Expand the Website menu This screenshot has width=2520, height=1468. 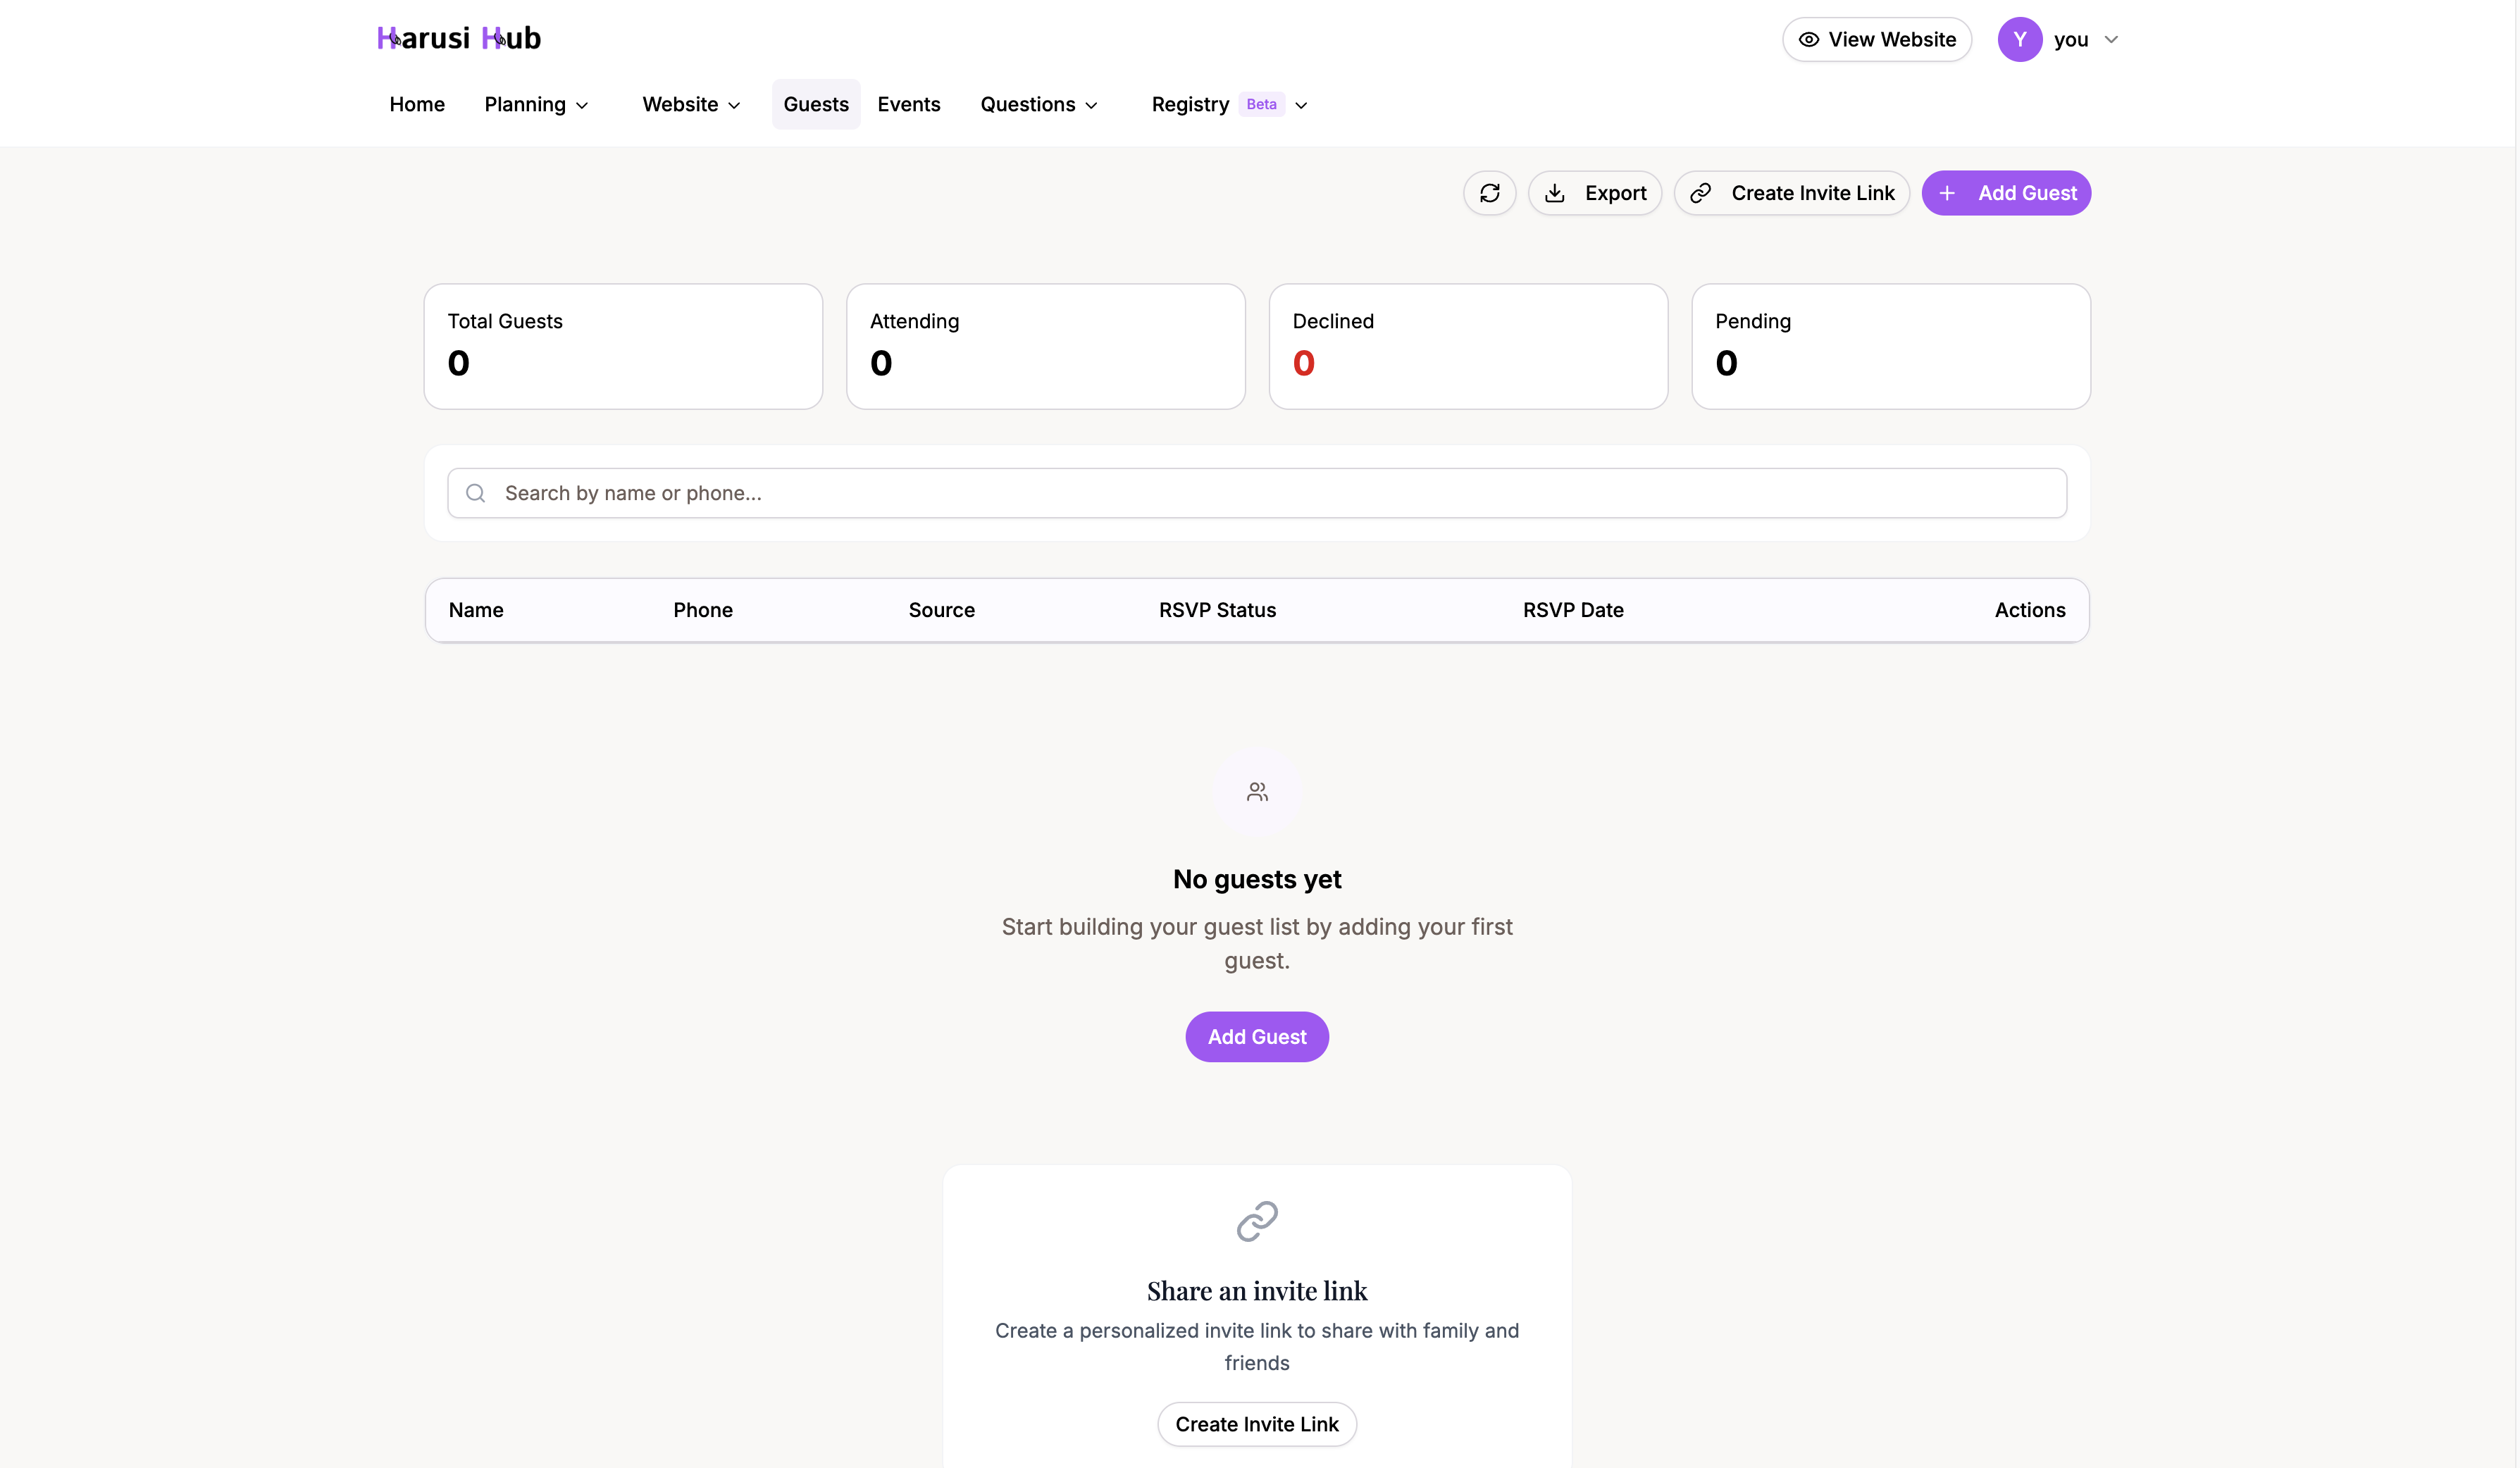click(690, 104)
